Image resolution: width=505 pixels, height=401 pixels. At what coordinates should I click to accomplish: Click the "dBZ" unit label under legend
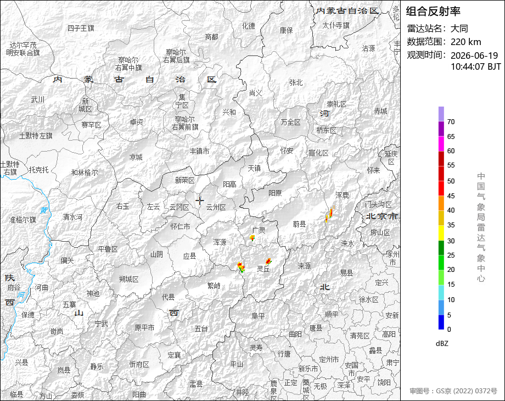coord(442,343)
